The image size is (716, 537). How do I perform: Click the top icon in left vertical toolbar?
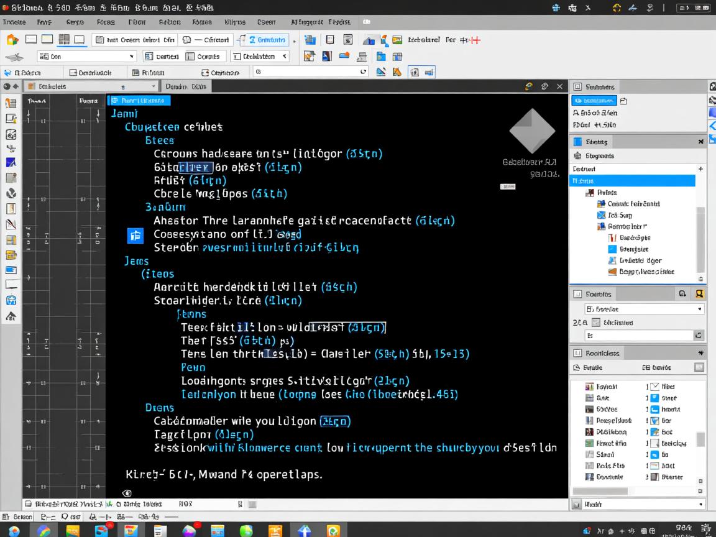coord(11,103)
